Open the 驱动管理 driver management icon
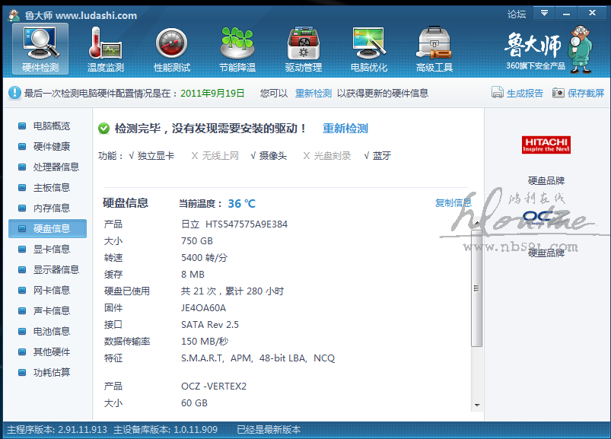This screenshot has height=439, width=611. pos(303,48)
